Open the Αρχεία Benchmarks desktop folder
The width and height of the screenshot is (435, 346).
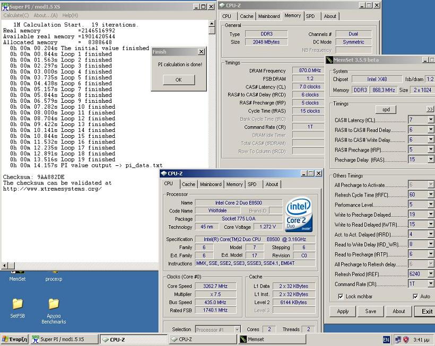[54, 311]
